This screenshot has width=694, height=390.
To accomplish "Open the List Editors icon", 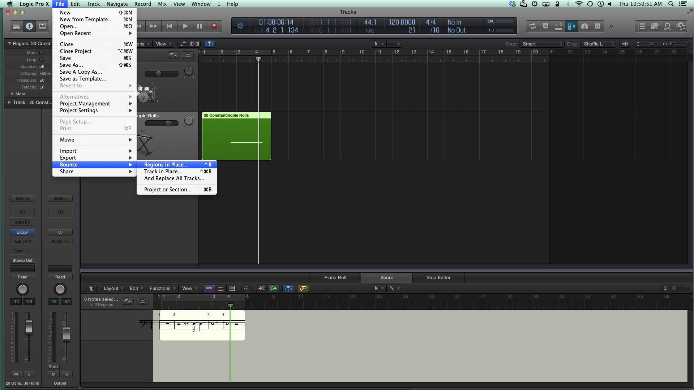I will point(642,26).
